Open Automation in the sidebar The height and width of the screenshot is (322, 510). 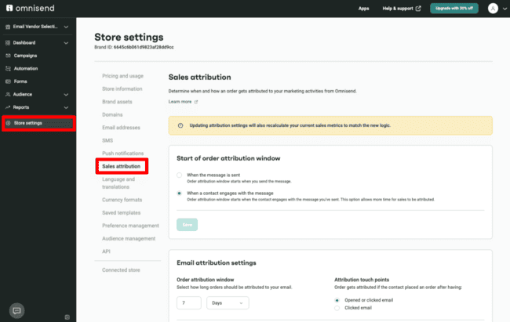(26, 69)
